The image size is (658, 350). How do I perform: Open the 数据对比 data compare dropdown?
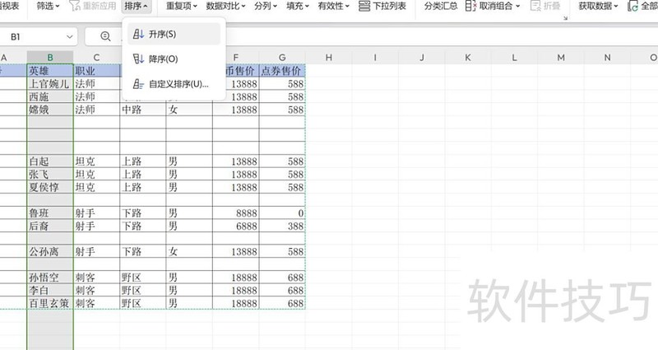(x=225, y=6)
